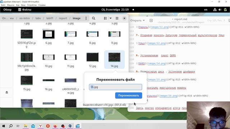
Task: Click image/14.png link in editor
Action: click(157, 63)
